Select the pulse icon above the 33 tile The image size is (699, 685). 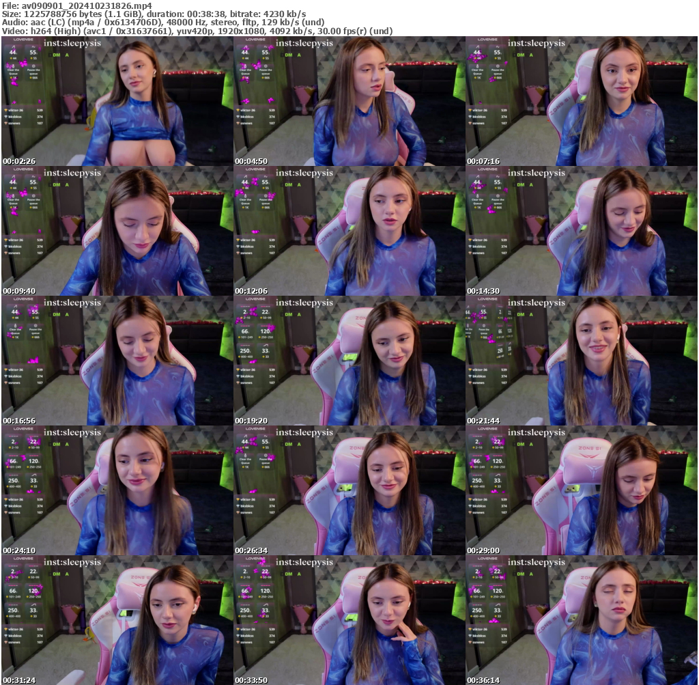266,346
